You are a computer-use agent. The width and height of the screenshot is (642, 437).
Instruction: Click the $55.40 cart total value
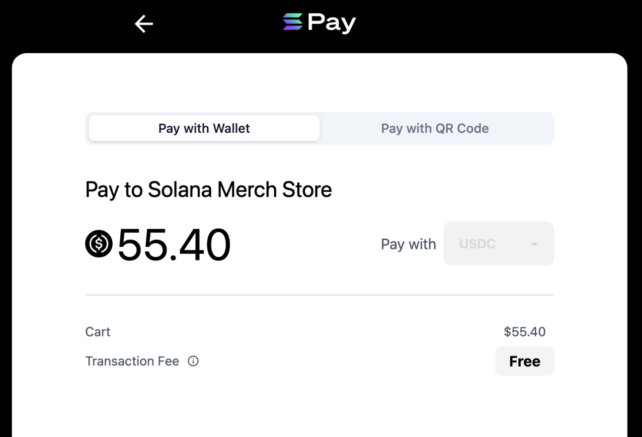pos(524,332)
